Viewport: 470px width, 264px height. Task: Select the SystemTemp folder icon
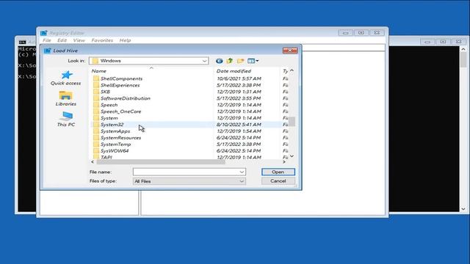[x=96, y=144]
